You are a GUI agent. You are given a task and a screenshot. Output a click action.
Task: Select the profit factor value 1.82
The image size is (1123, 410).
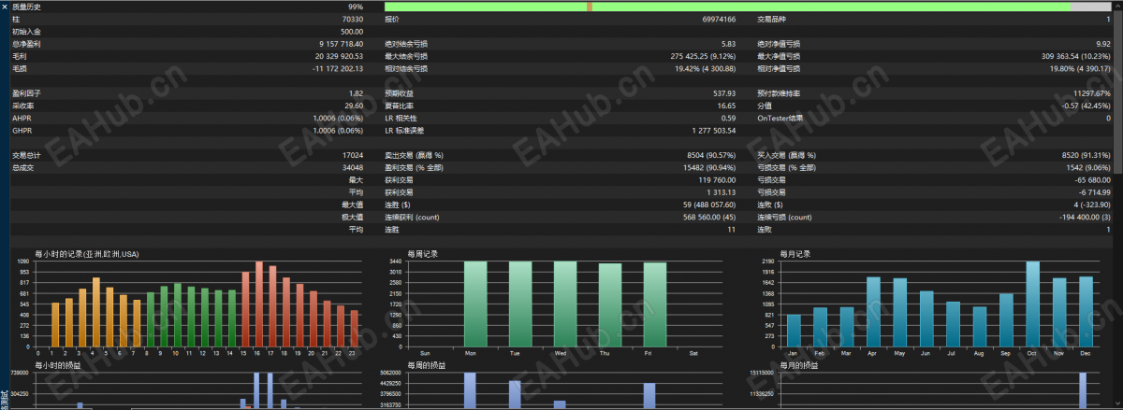(x=356, y=93)
